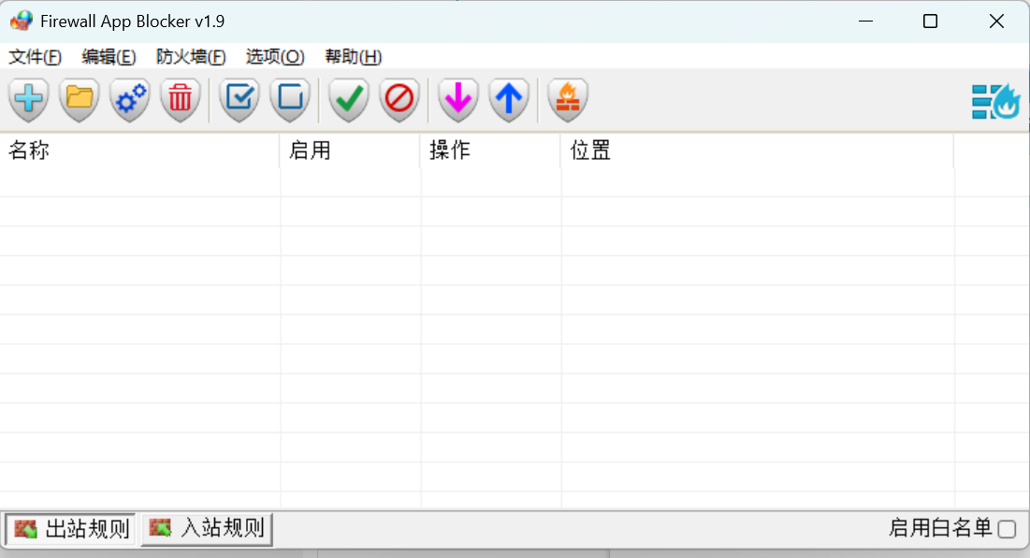Switch to the 入站规则 tab
The height and width of the screenshot is (558, 1030).
coord(205,529)
